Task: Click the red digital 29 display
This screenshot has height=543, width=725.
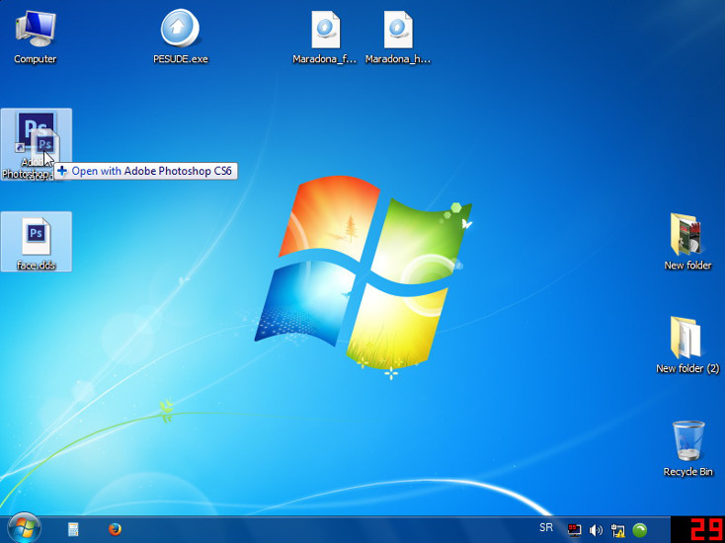Action: [697, 530]
